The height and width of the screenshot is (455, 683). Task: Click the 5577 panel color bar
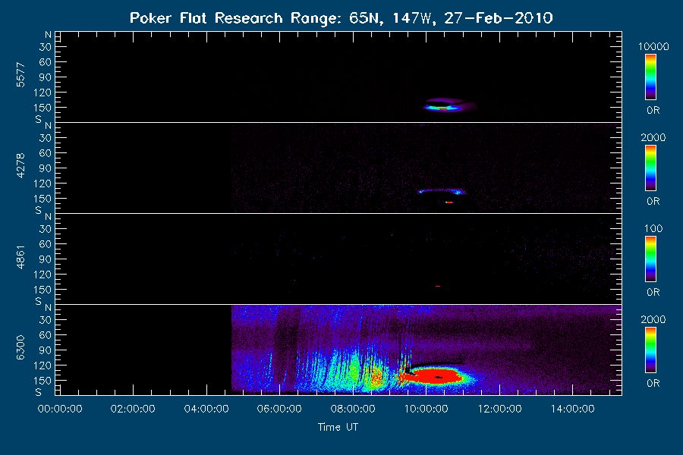[x=650, y=77]
